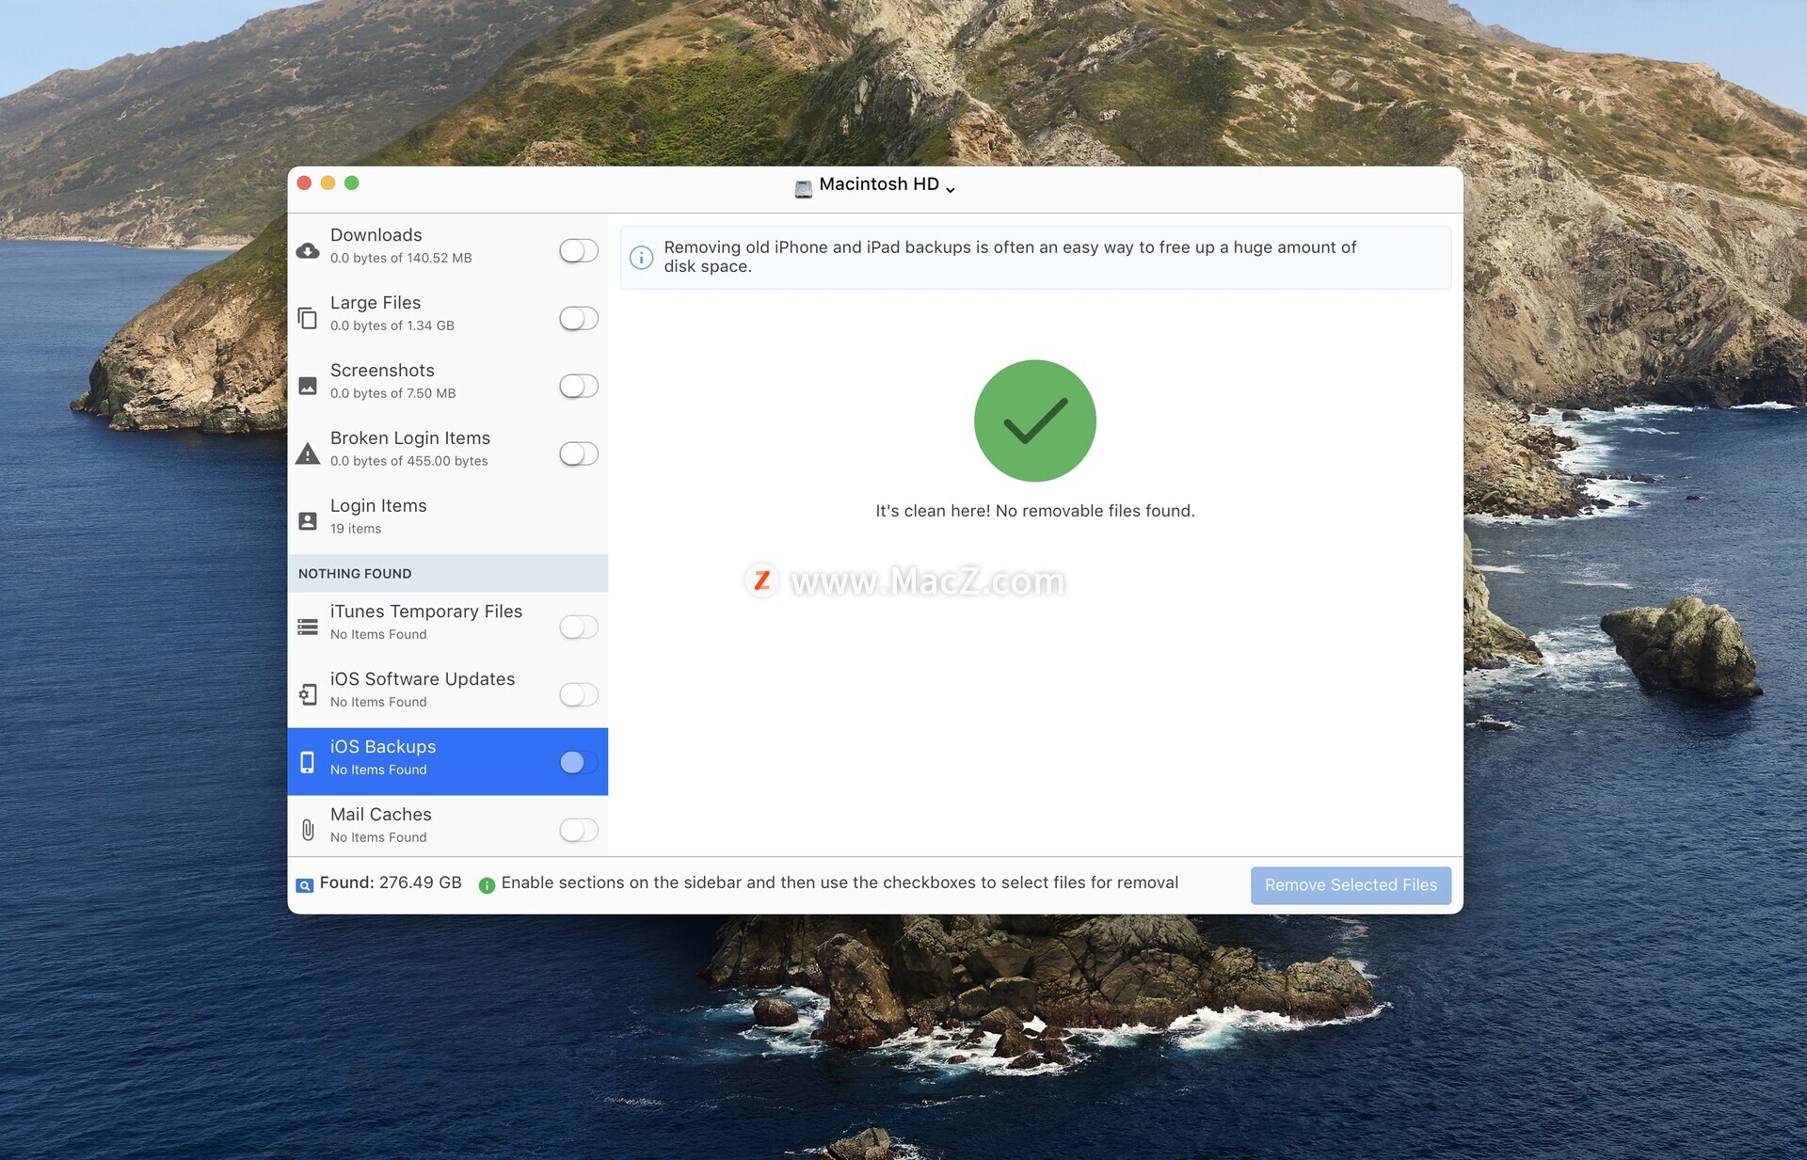
Task: Click the iOS Software Updates device icon
Action: click(x=308, y=694)
